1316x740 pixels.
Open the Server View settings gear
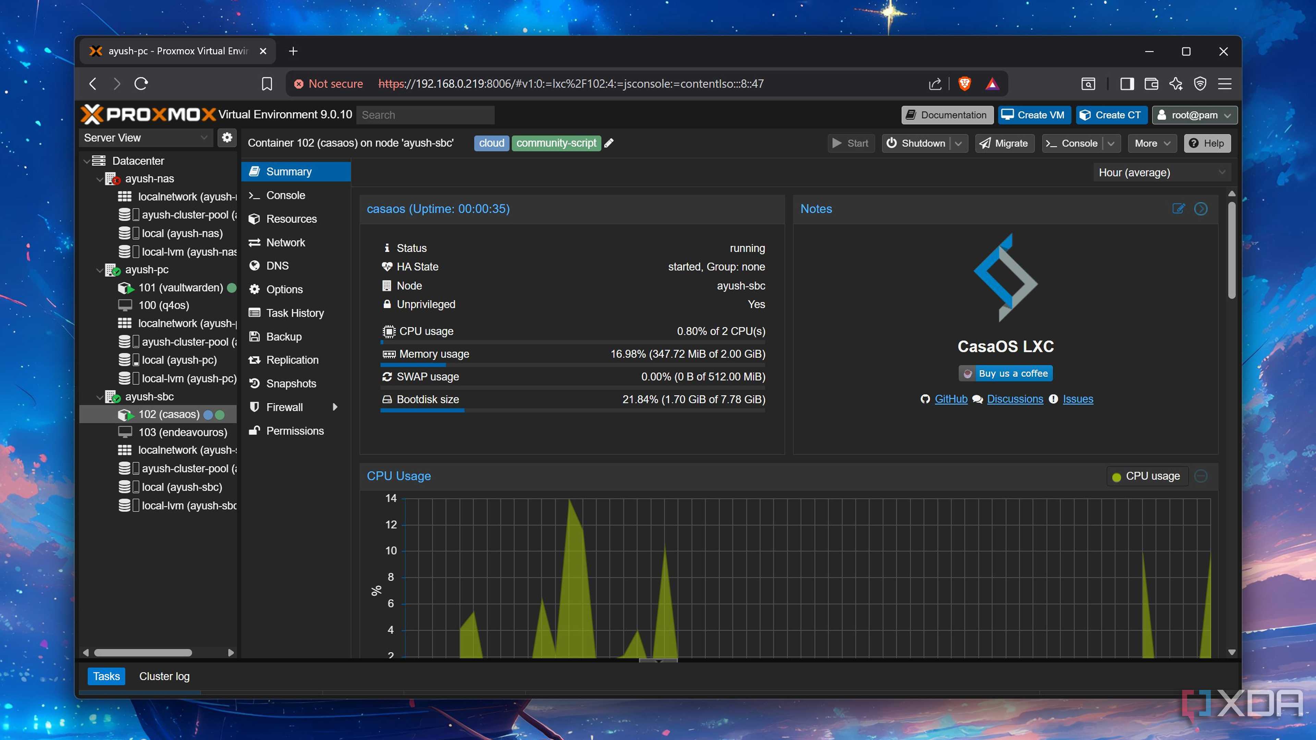(227, 137)
